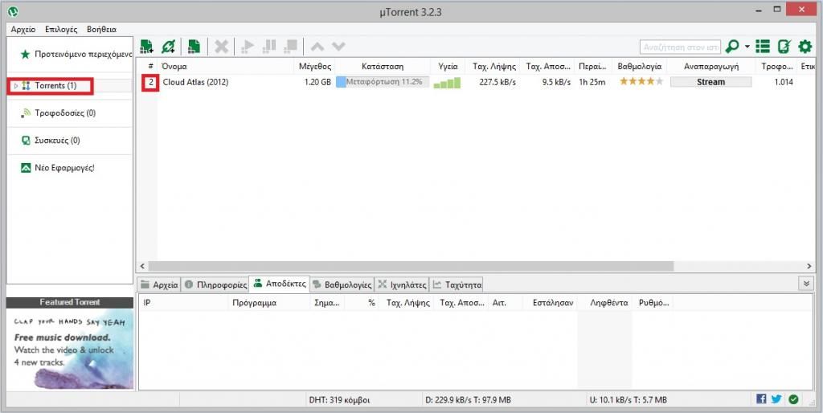
Task: Open the search provider dropdown arrow
Action: (x=747, y=47)
